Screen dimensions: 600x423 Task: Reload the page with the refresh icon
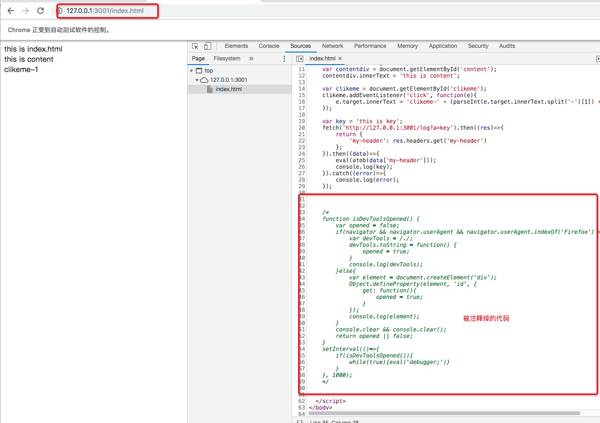tap(40, 11)
